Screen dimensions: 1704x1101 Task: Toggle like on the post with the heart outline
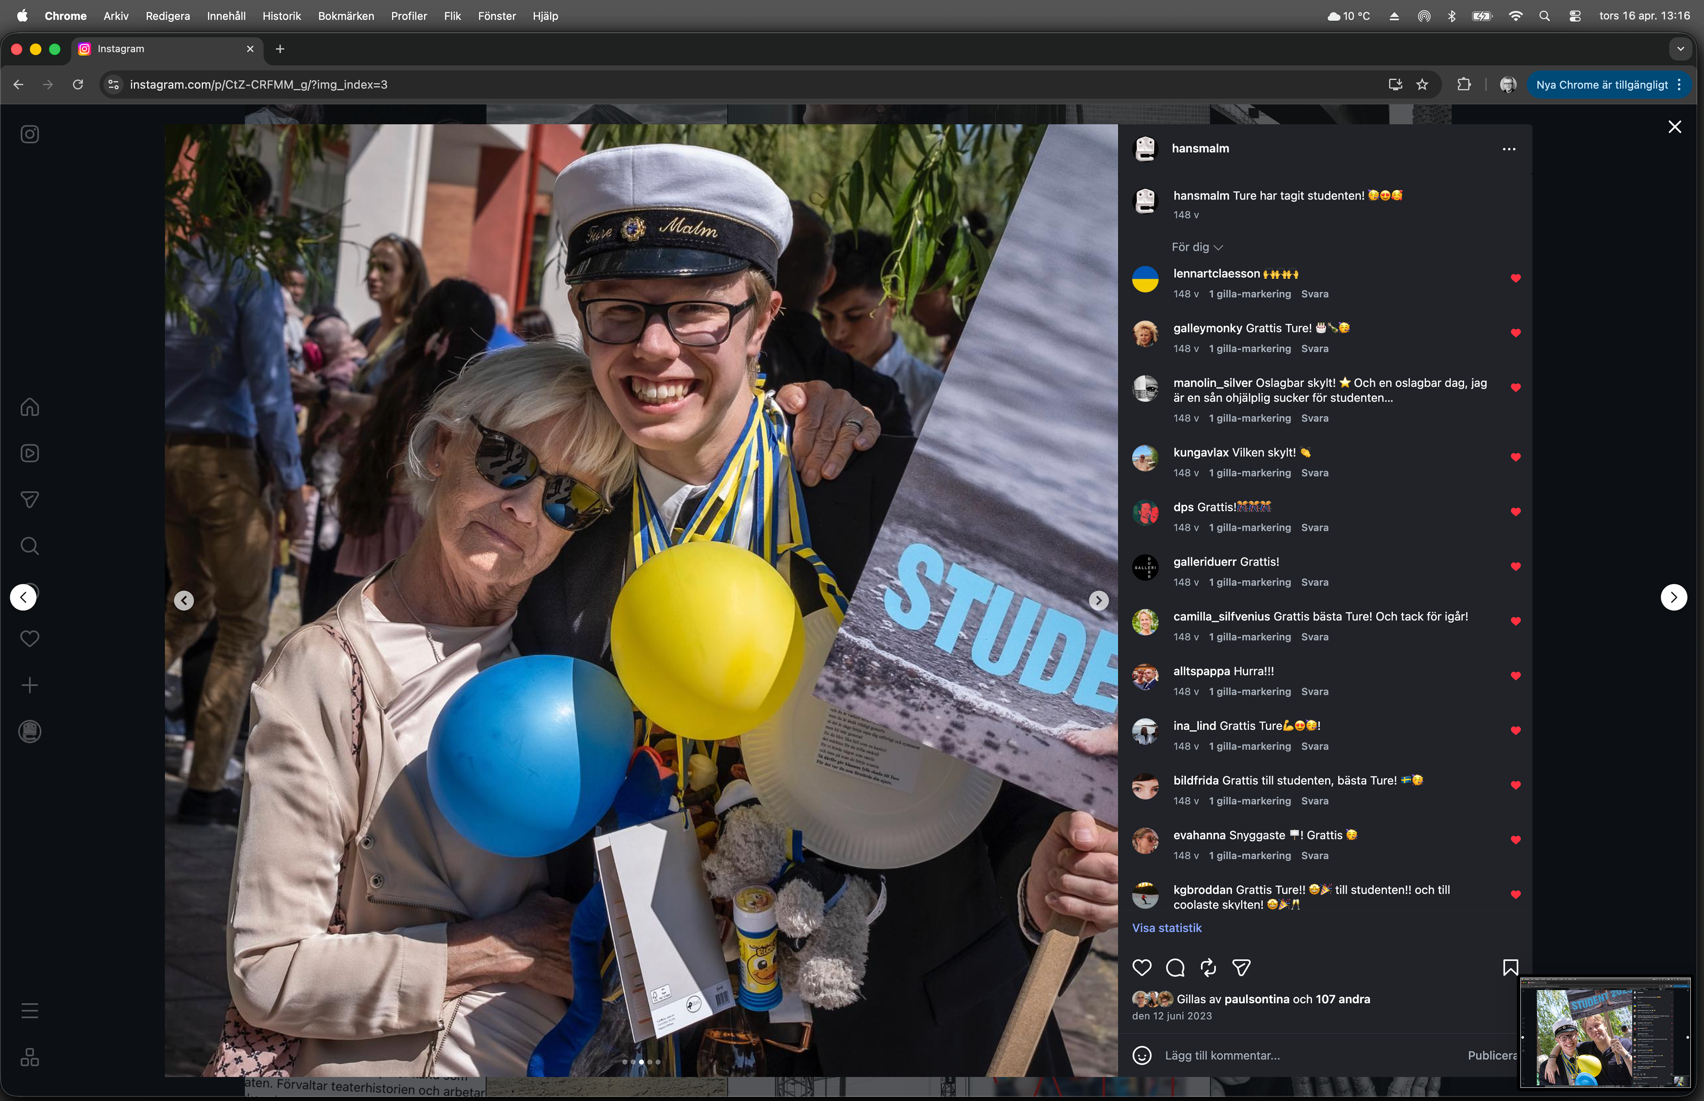1142,967
